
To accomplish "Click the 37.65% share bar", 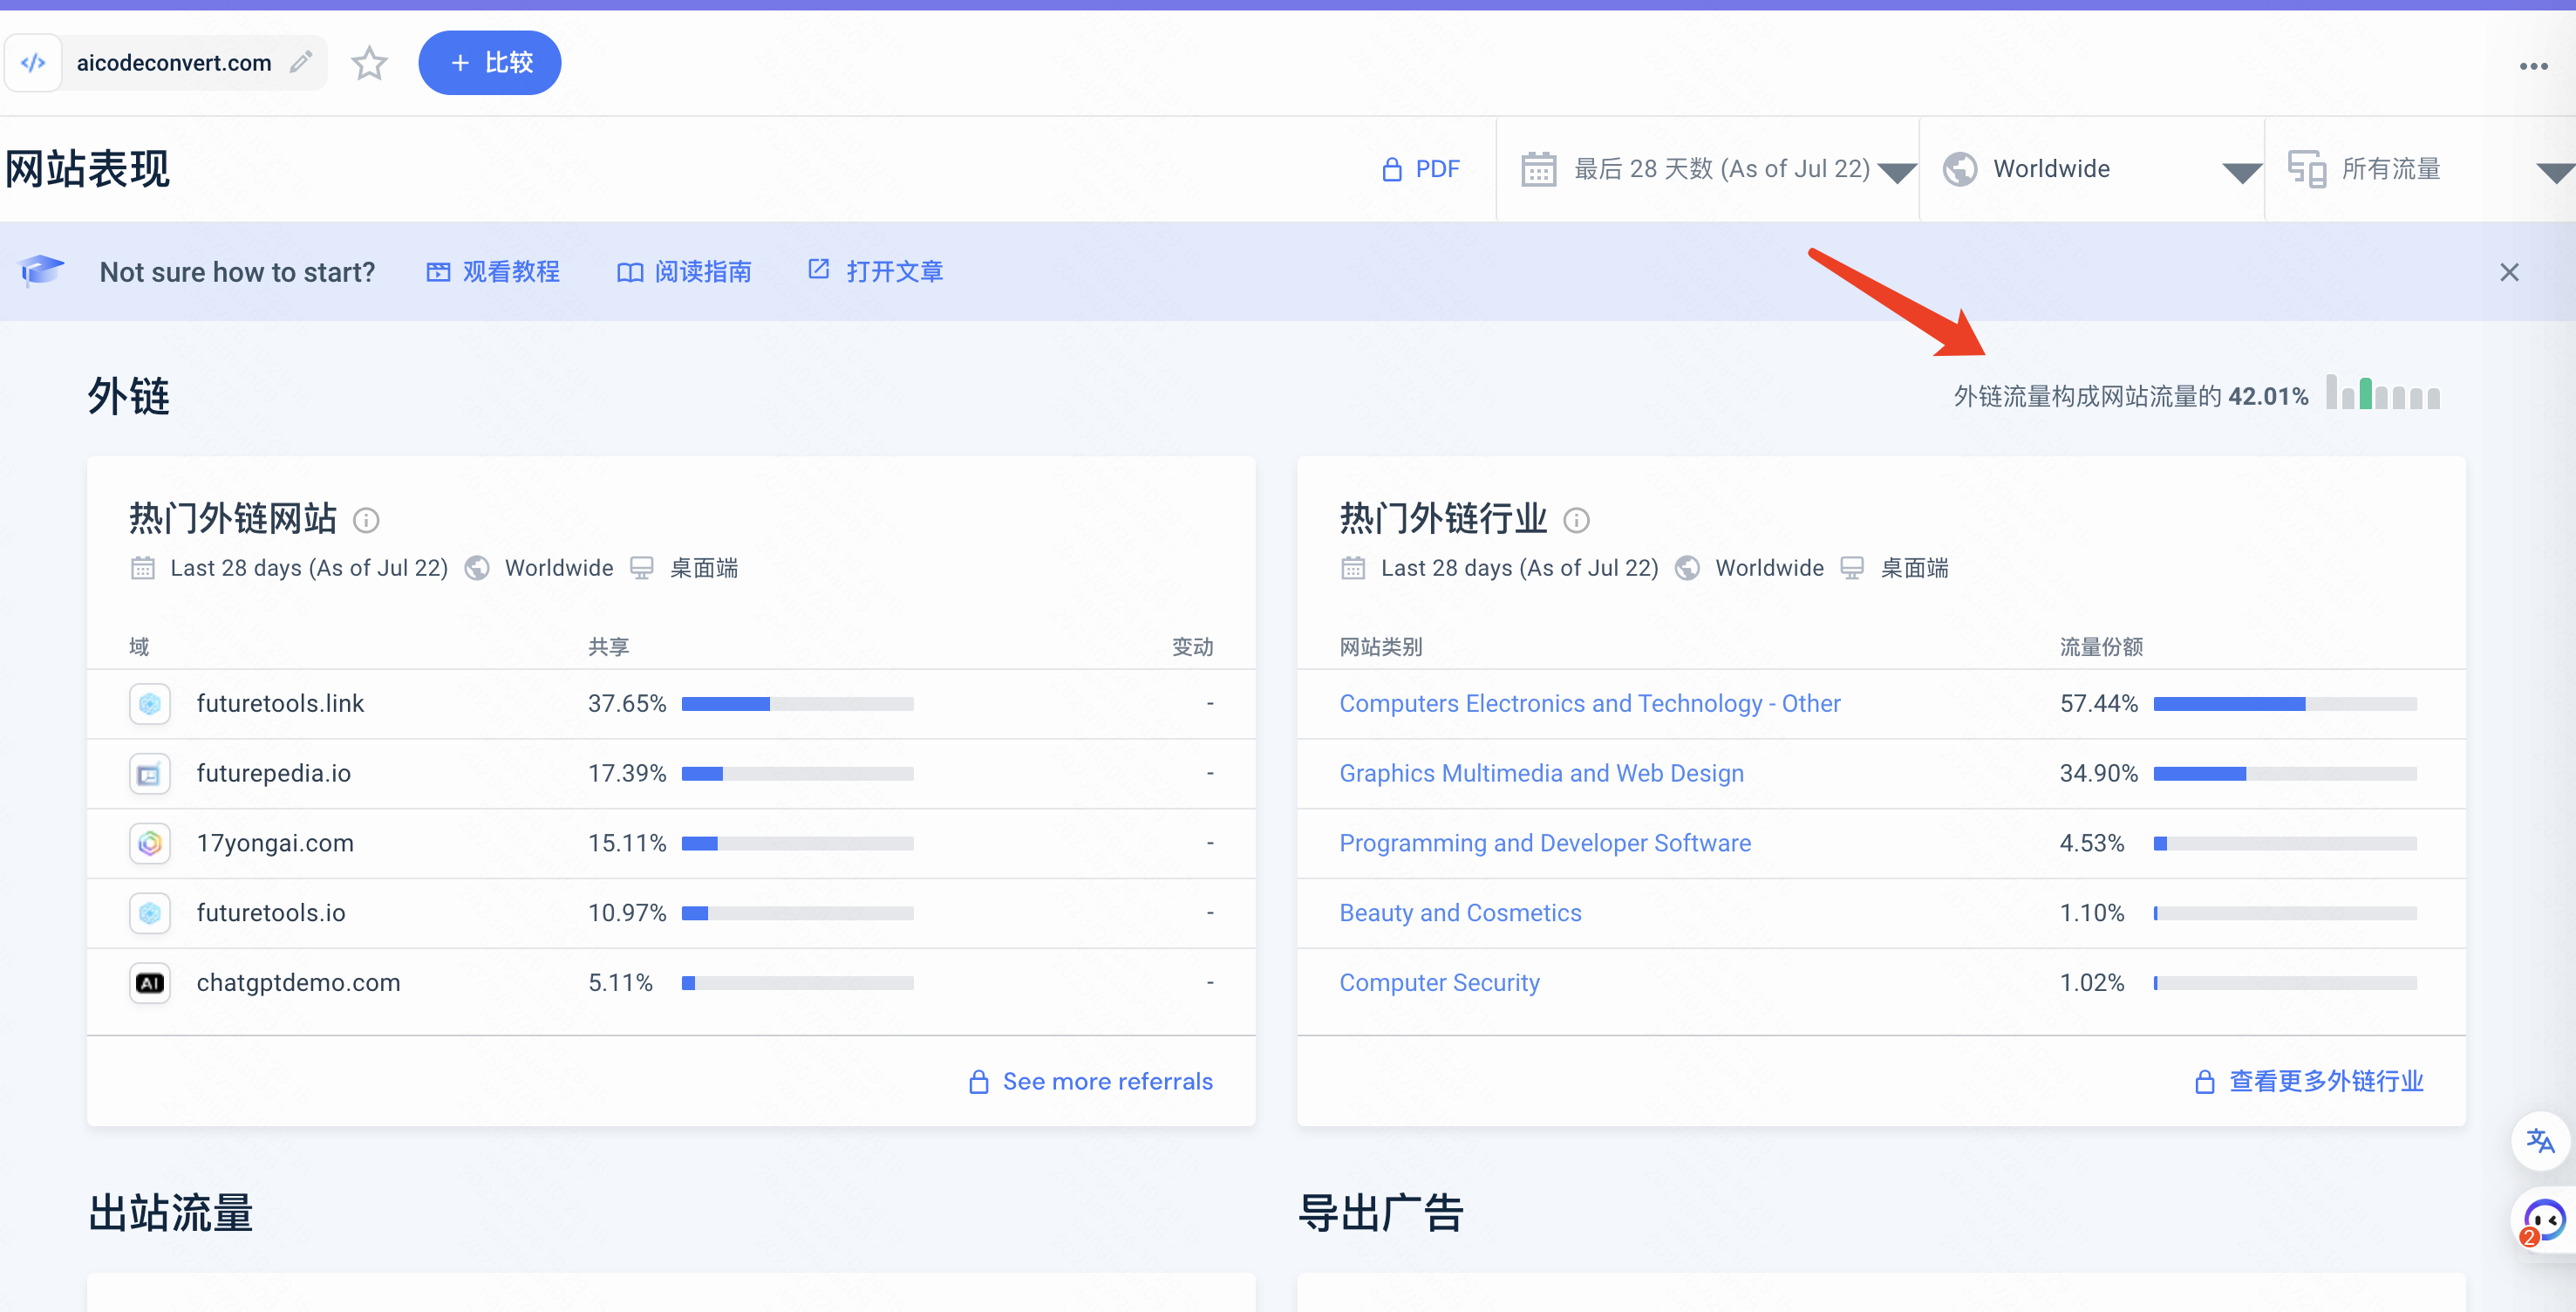I will pos(797,704).
